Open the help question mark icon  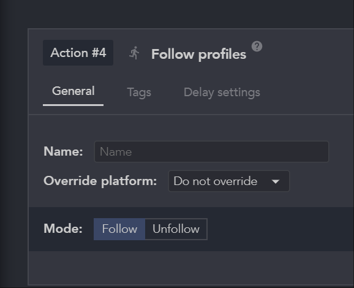coord(257,47)
